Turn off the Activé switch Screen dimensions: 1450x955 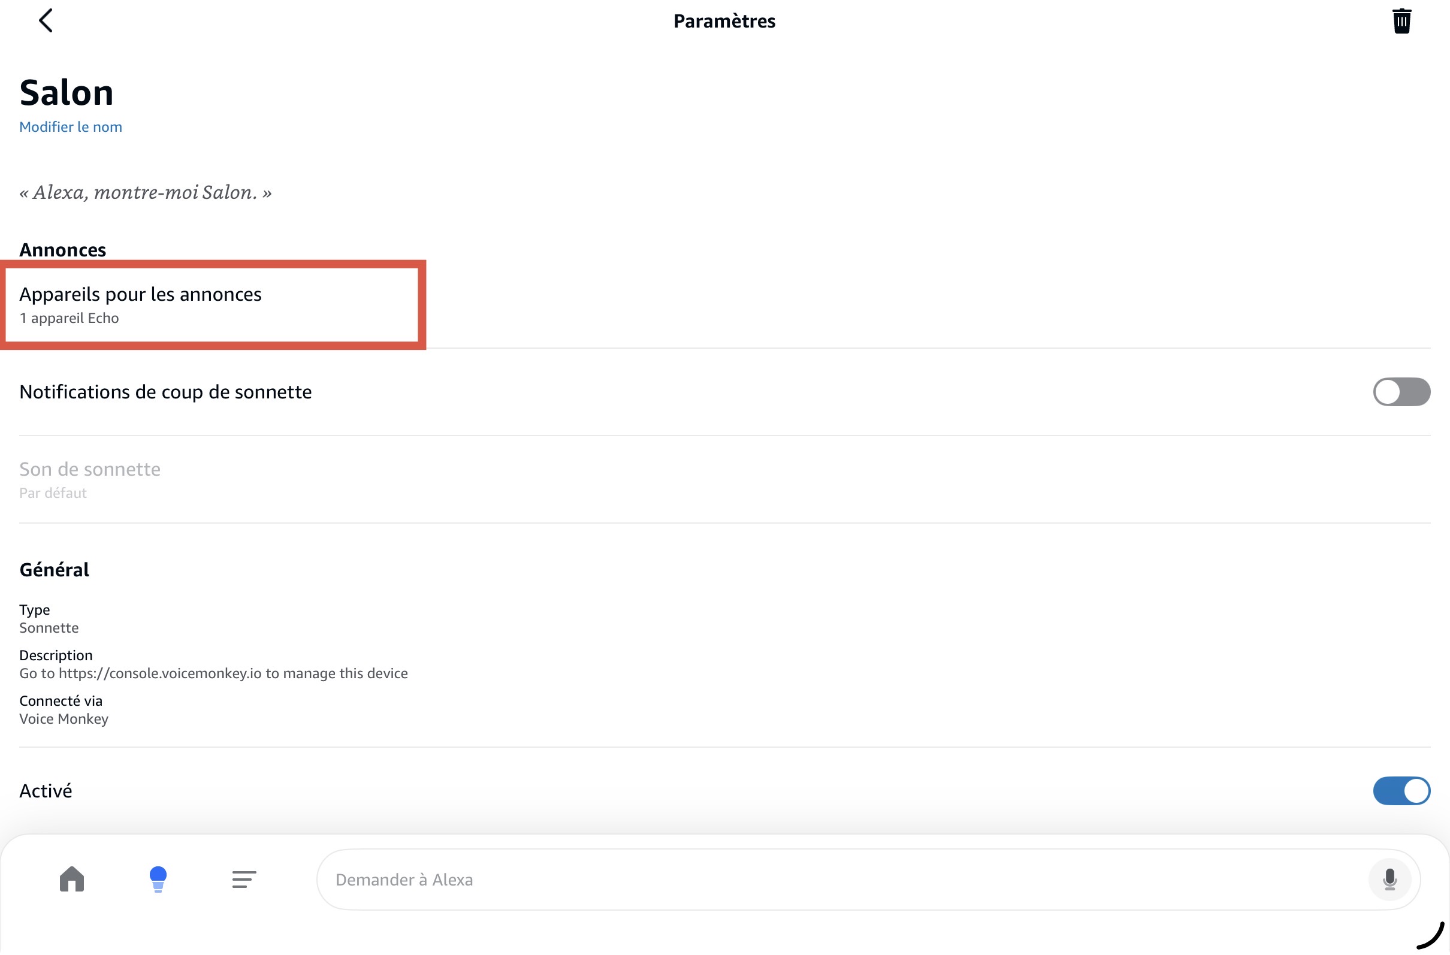1401,791
